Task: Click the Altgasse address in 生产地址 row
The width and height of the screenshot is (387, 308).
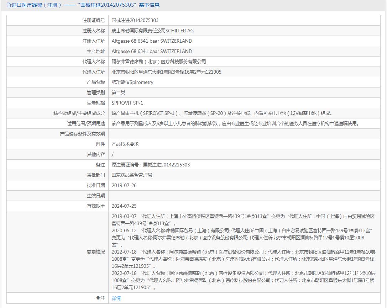Action: point(152,51)
